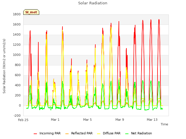Click the SI_met annotation label
The height and width of the screenshot is (139, 186).
coord(31,12)
